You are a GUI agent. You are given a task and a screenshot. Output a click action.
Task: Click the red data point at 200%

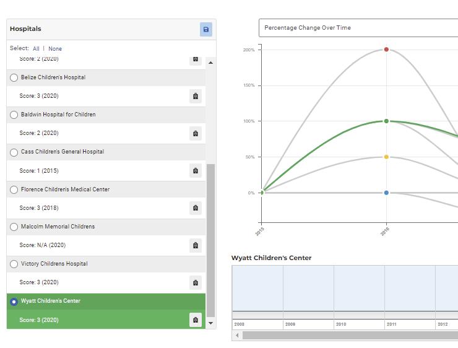click(x=386, y=50)
